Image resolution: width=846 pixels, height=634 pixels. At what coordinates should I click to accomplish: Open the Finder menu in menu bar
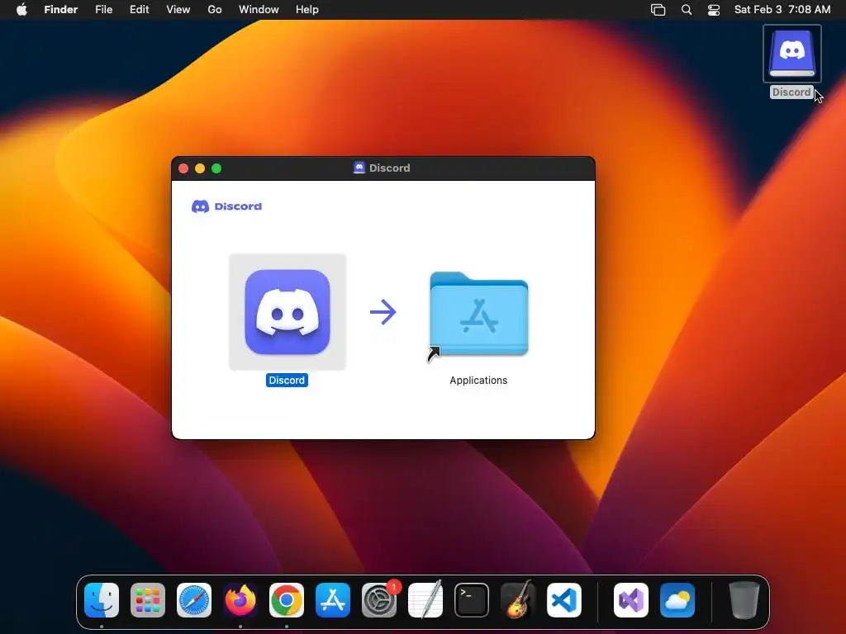pyautogui.click(x=61, y=10)
